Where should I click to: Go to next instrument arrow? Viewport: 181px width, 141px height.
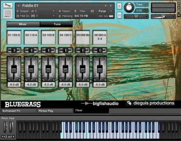coord(111,5)
